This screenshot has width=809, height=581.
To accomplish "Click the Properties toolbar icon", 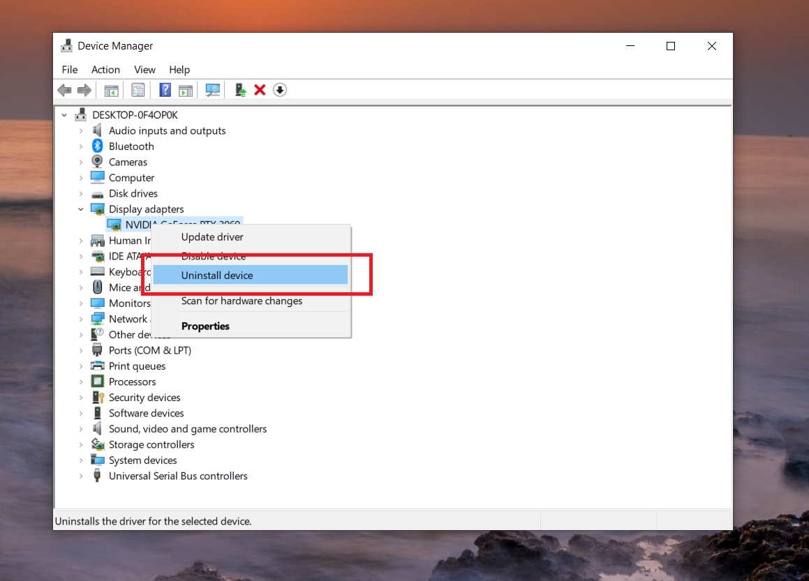I will [x=138, y=89].
